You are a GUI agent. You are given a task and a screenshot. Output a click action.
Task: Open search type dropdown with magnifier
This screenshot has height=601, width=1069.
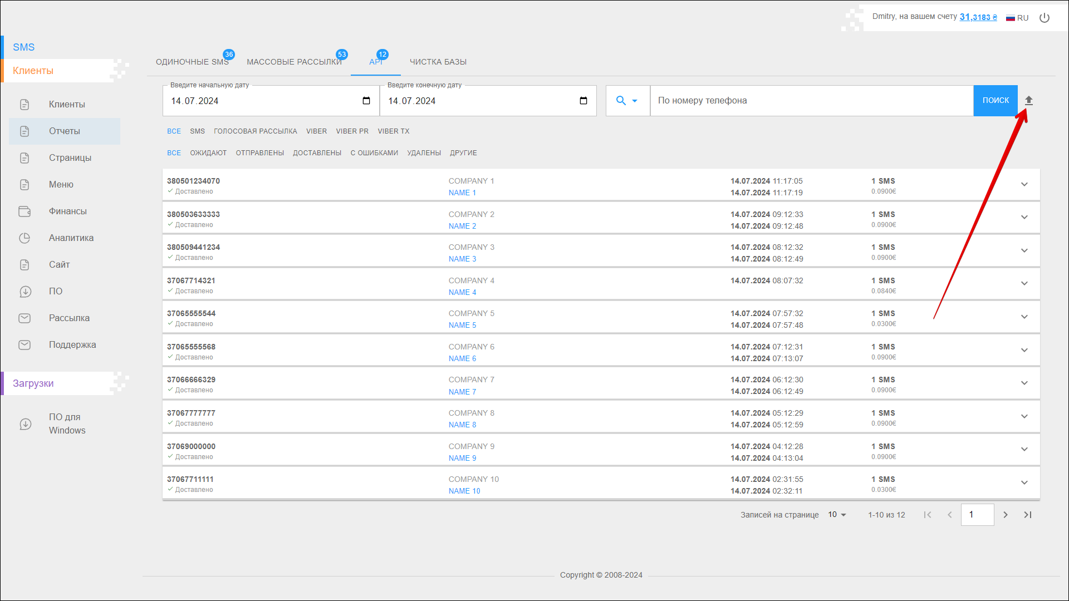coord(627,101)
